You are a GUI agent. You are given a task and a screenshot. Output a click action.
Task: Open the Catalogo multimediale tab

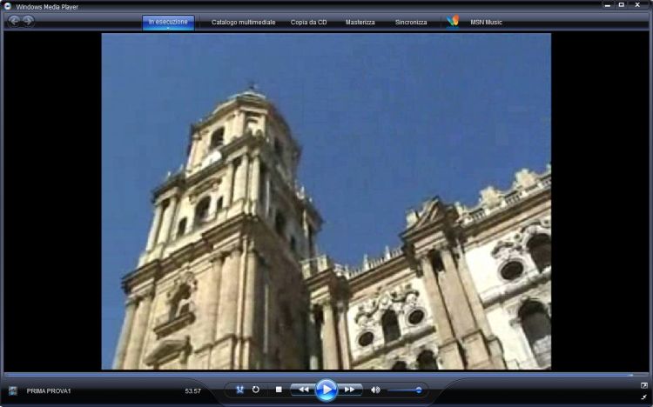[243, 23]
